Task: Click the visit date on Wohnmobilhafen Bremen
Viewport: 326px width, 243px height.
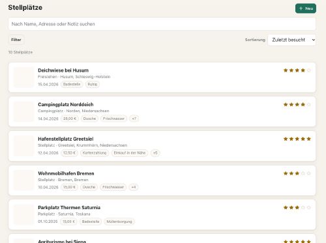Action: pyautogui.click(x=48, y=188)
